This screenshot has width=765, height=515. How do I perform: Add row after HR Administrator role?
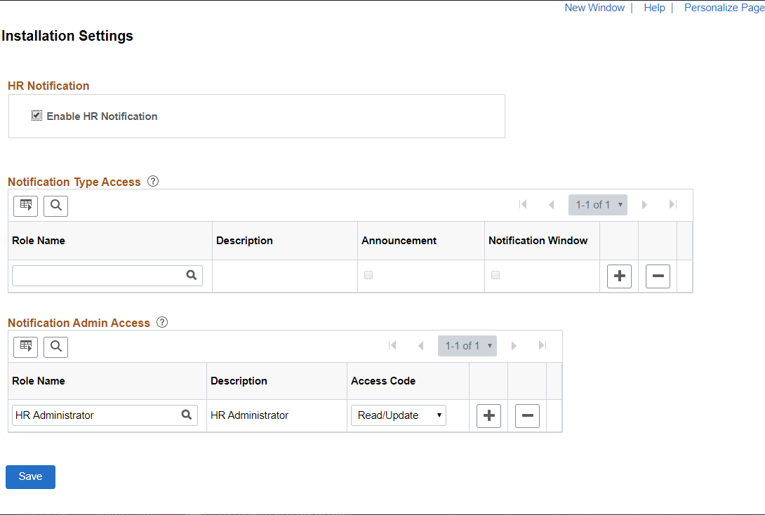pos(488,415)
